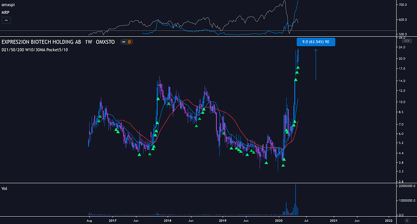Click the 500.0 label on the top pane scale
Viewport: 417px width, 224px height.
(403, 35)
